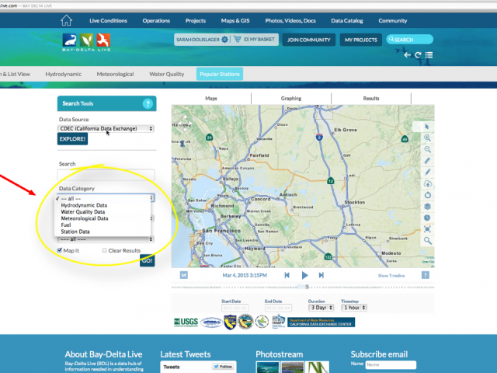Viewport: 497px width, 373px height.
Task: Open timeline help question mark icon
Action: pos(426,275)
